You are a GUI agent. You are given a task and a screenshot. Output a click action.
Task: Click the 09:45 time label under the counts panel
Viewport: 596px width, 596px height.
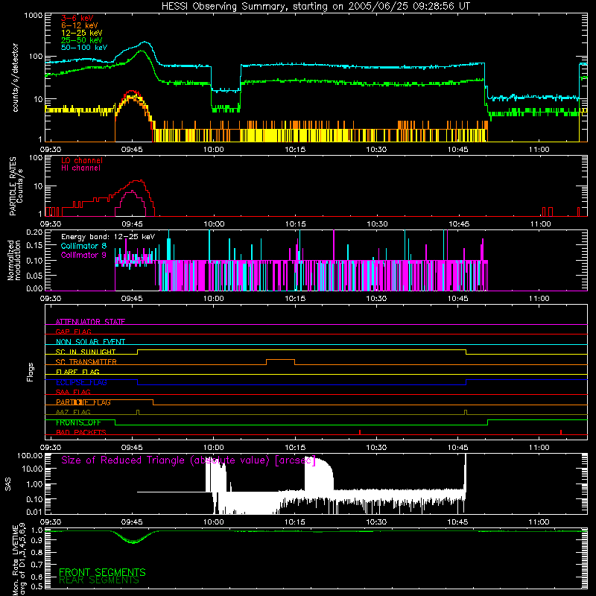tap(132, 150)
